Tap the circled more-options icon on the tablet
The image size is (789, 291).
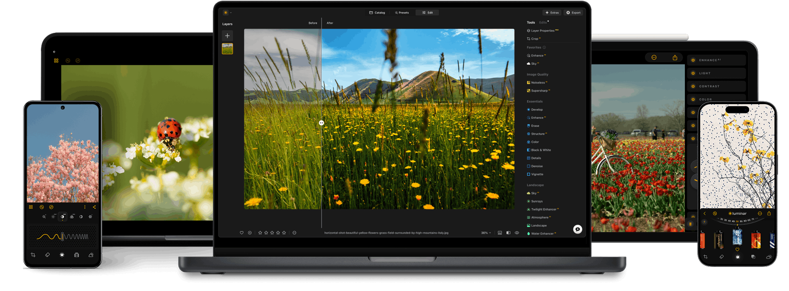(x=654, y=58)
